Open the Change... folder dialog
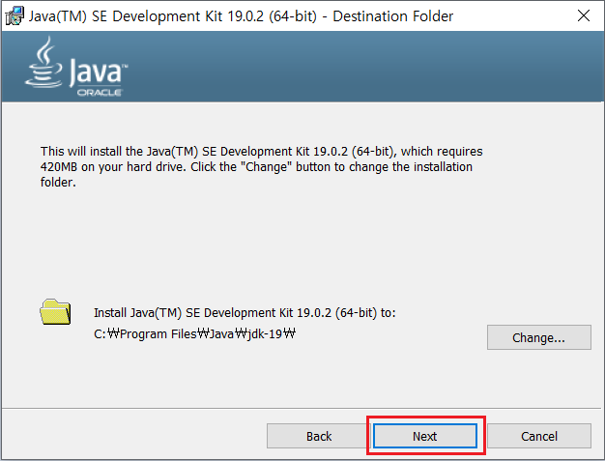605x461 pixels. [x=539, y=337]
